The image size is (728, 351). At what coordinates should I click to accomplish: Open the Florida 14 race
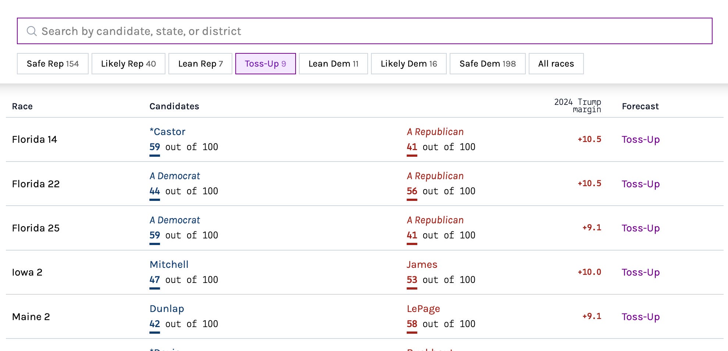[x=35, y=139]
